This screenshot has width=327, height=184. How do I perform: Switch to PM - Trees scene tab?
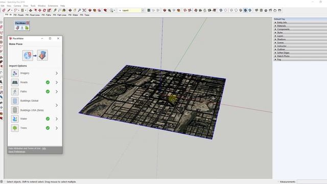coord(85,15)
